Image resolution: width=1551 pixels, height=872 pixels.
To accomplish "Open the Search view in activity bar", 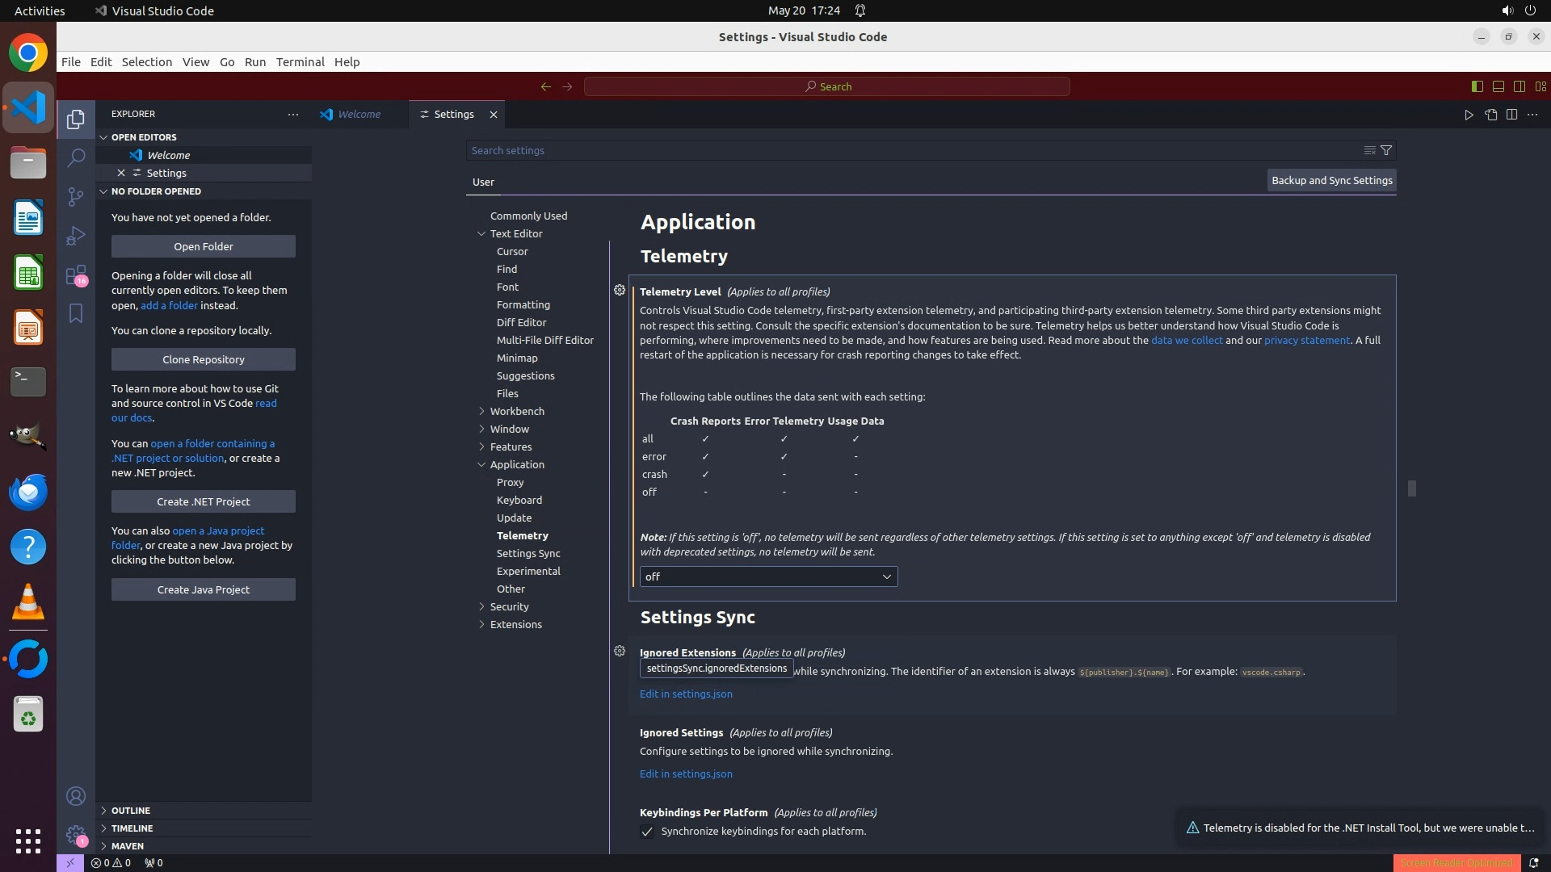I will [x=76, y=157].
